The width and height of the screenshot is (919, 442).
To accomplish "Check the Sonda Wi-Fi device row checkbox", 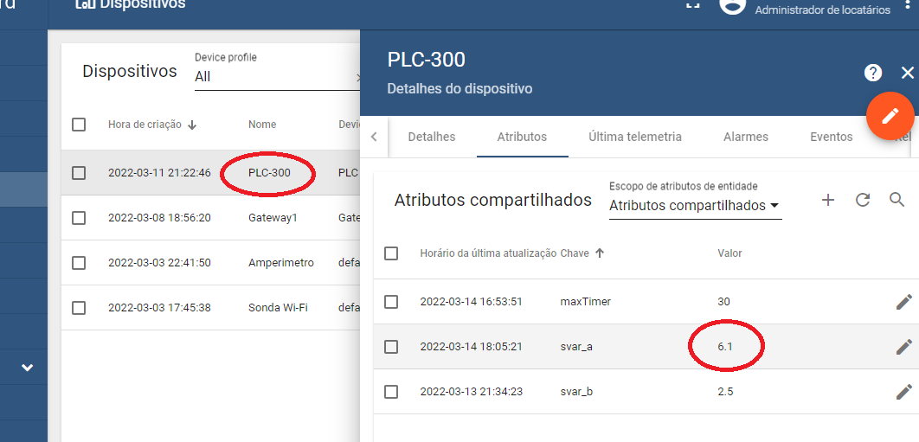I will (x=79, y=308).
